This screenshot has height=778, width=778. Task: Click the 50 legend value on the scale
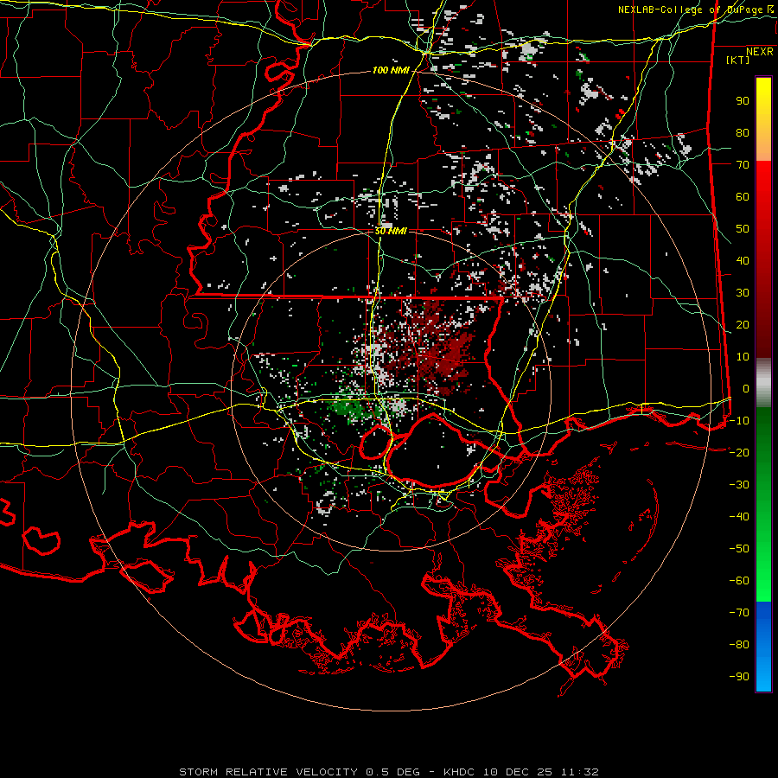point(743,229)
